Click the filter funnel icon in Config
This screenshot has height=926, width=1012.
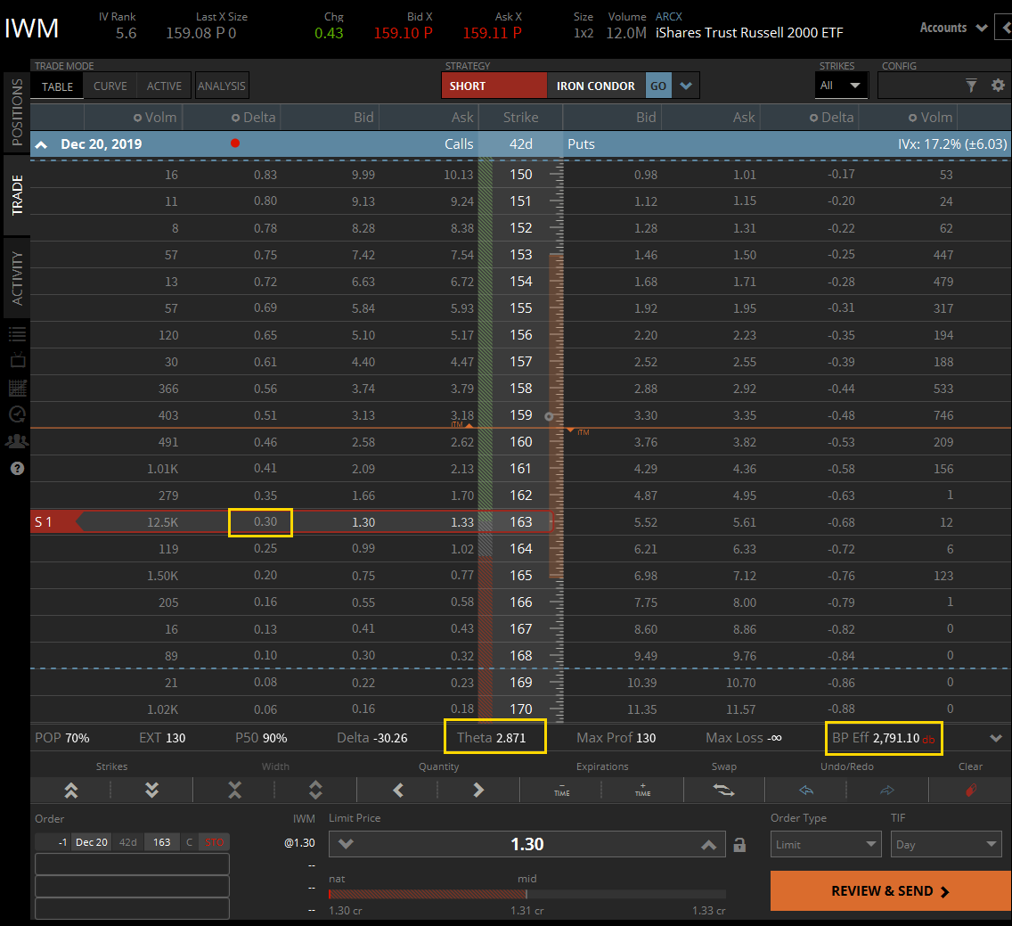pyautogui.click(x=971, y=86)
